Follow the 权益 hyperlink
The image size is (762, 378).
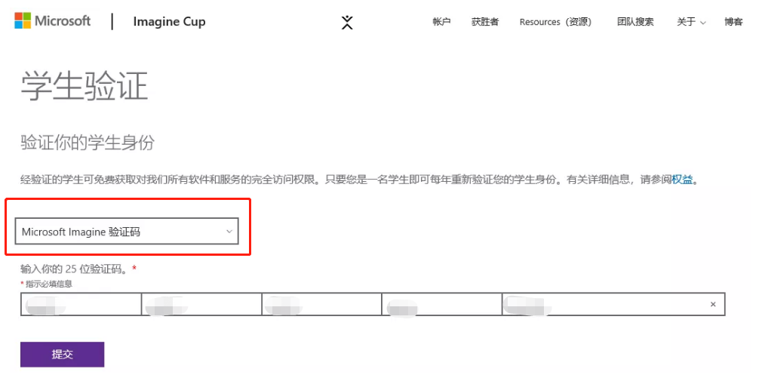682,180
